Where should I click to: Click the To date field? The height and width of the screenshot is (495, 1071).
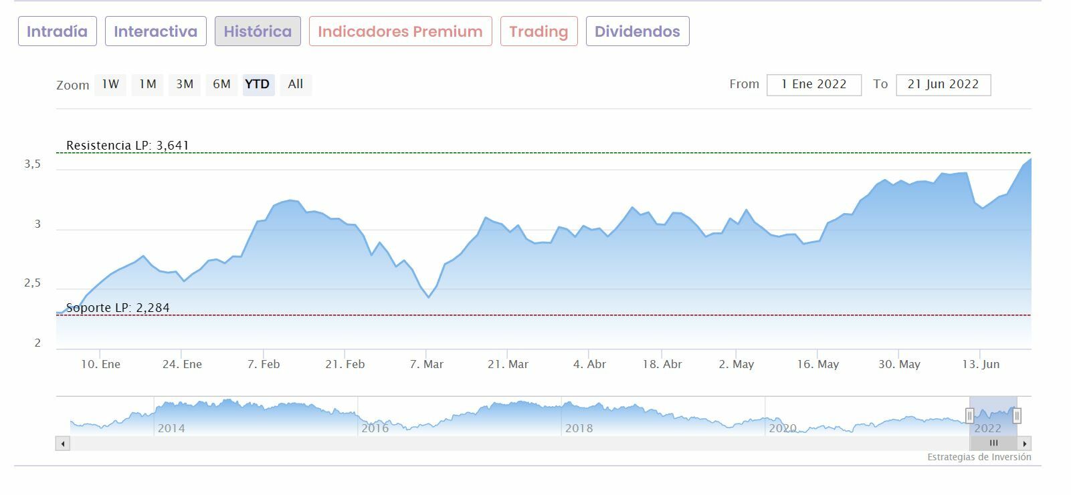pos(943,85)
